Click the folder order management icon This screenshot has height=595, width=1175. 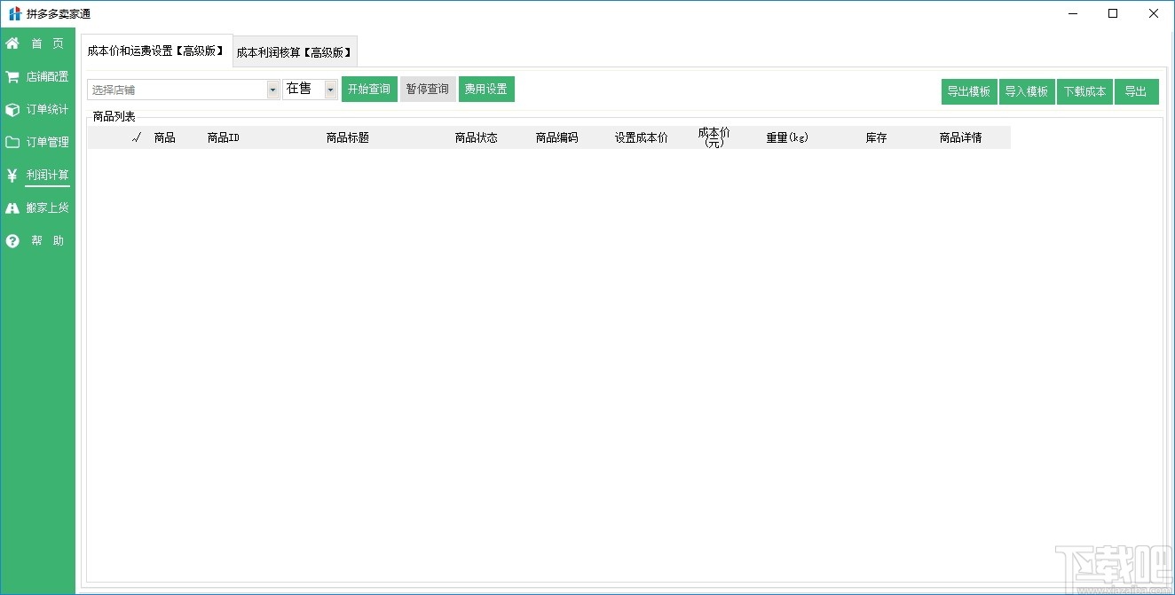coord(12,142)
